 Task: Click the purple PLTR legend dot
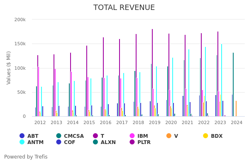(x=132, y=142)
